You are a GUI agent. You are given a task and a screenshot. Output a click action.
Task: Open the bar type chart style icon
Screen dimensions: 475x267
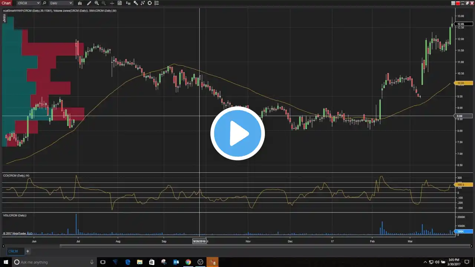pyautogui.click(x=80, y=3)
